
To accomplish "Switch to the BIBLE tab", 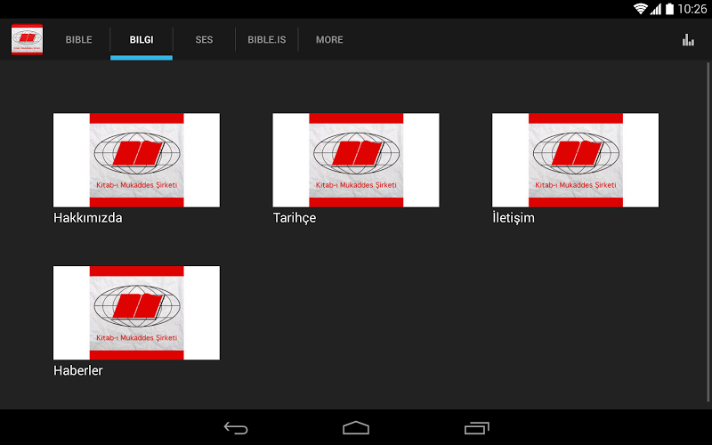I will pos(78,40).
